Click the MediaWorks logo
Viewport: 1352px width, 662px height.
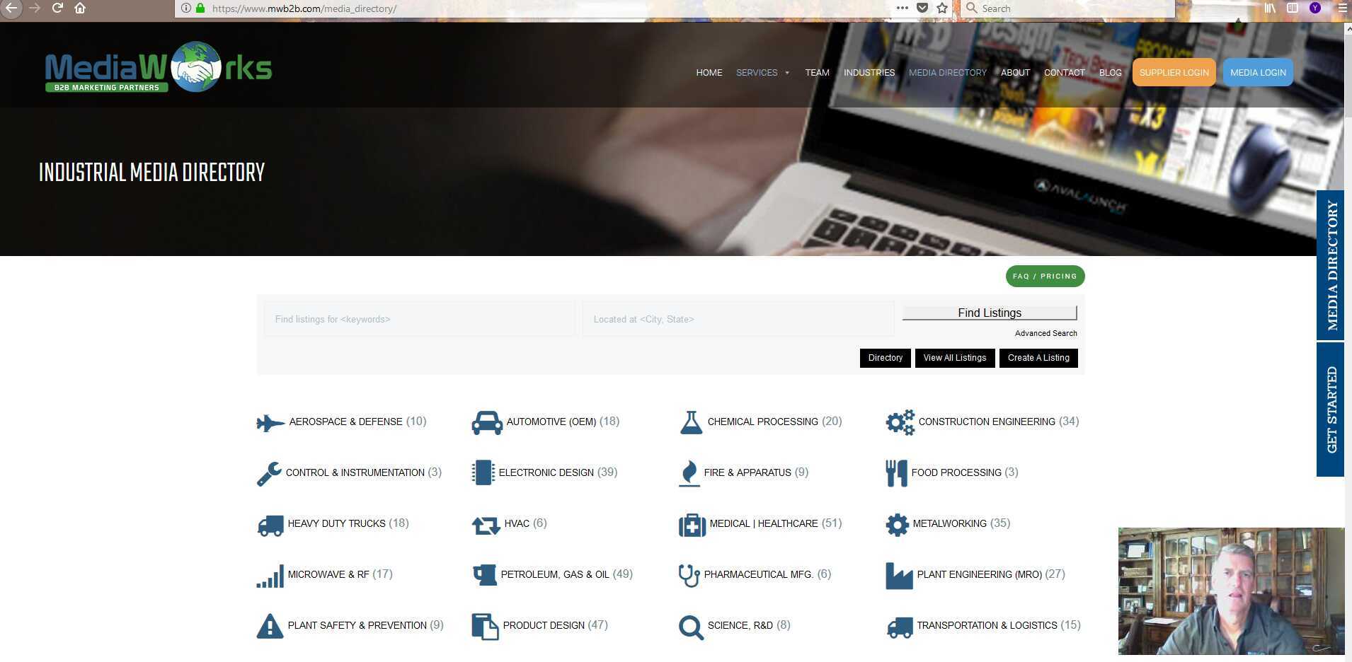coord(159,66)
